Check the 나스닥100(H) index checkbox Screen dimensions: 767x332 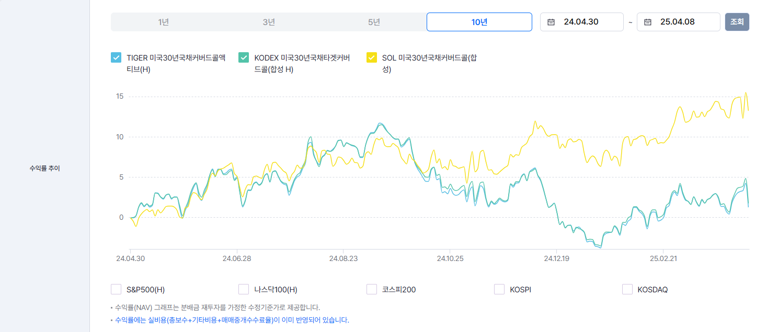[243, 289]
